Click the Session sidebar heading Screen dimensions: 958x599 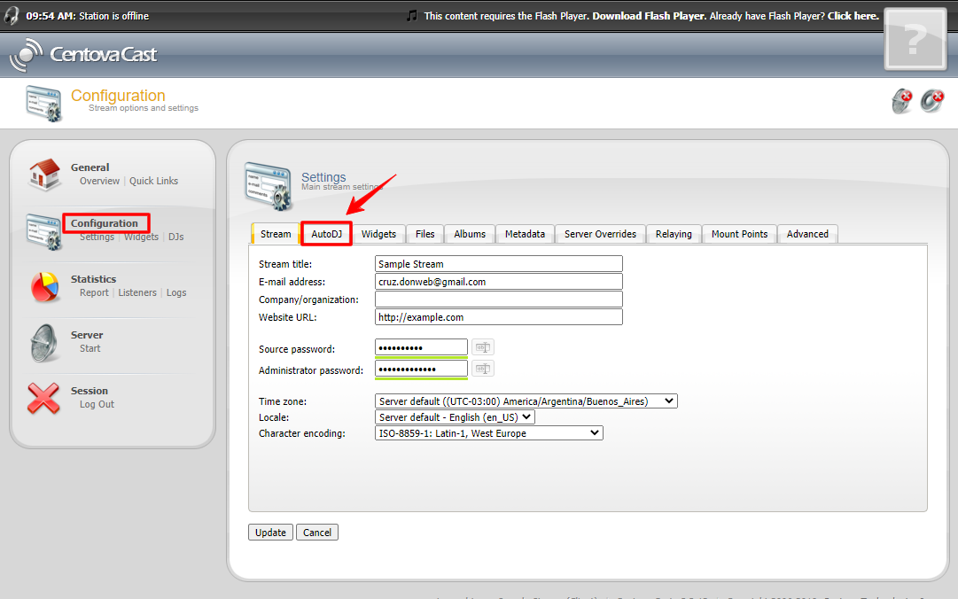click(x=90, y=391)
